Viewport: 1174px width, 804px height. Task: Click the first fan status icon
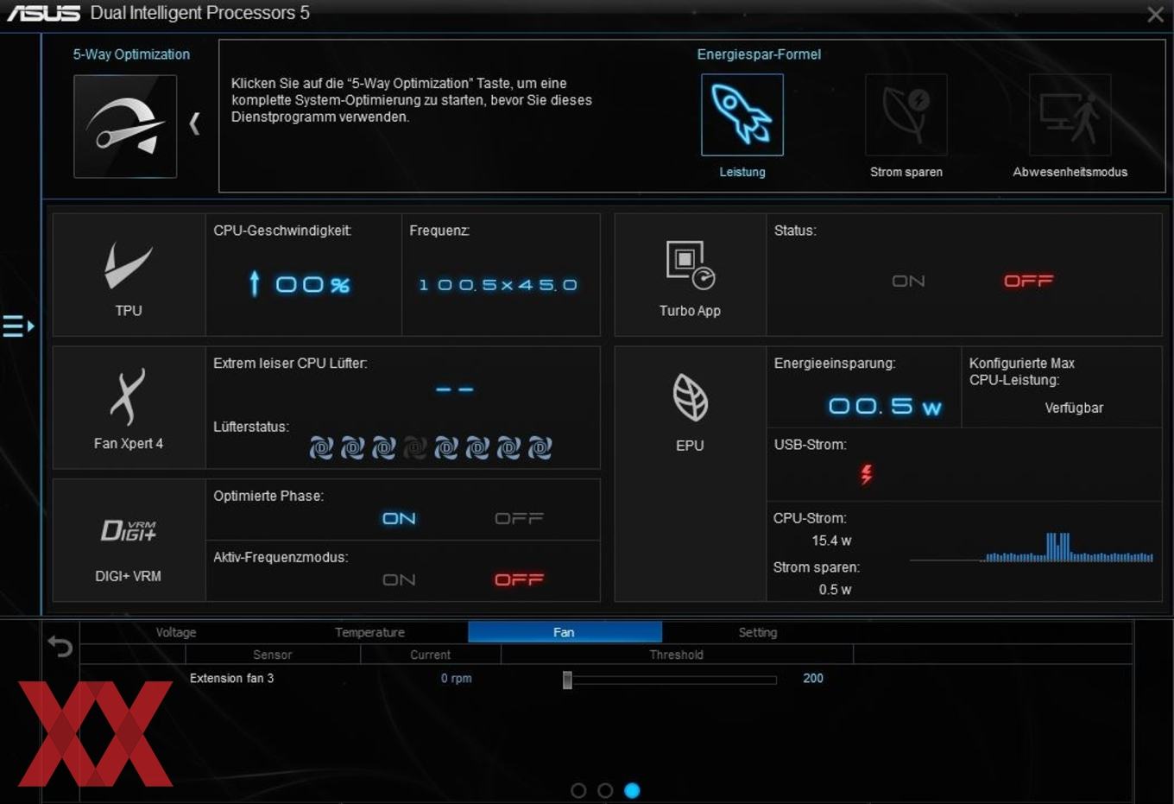[321, 447]
